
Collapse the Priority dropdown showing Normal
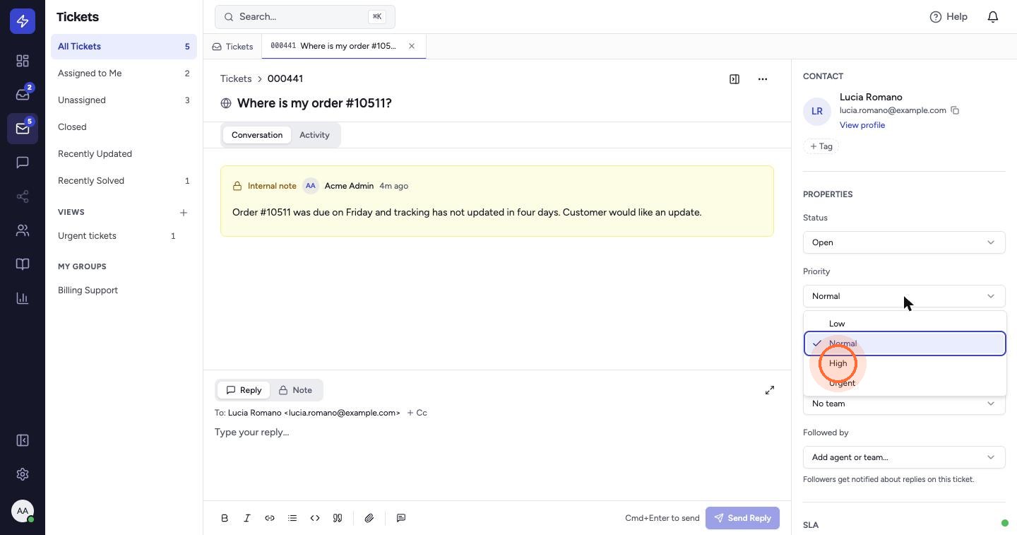[904, 296]
